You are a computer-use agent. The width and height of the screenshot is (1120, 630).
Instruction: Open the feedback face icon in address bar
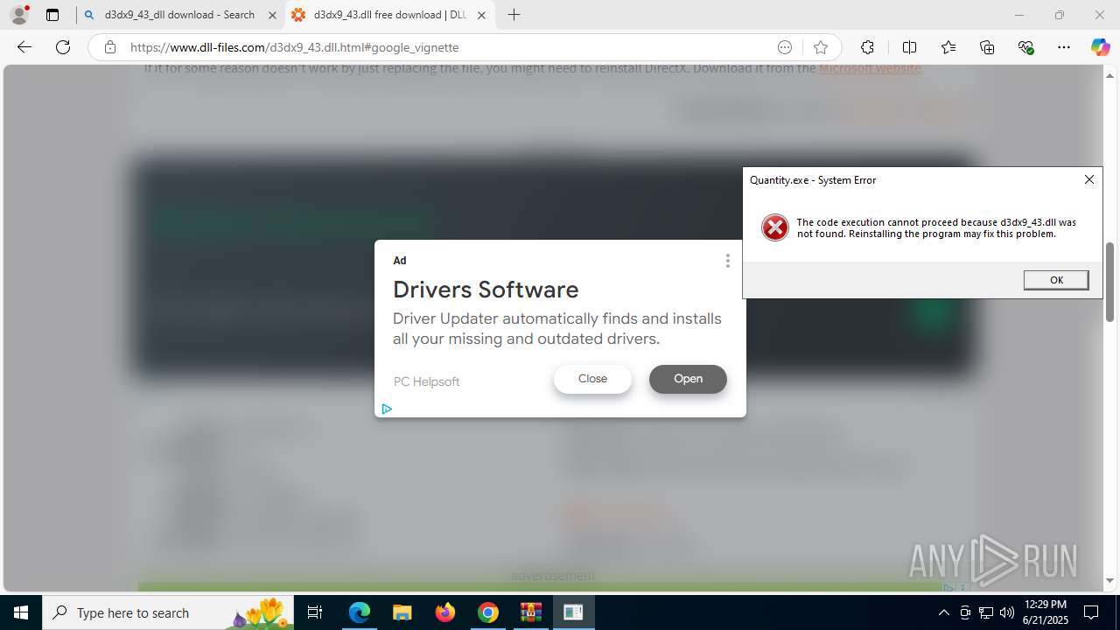tap(785, 47)
